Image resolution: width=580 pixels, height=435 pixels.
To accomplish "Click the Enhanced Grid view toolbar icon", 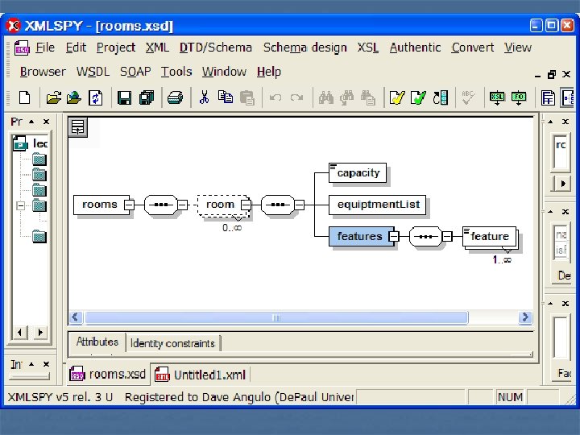I will (548, 98).
